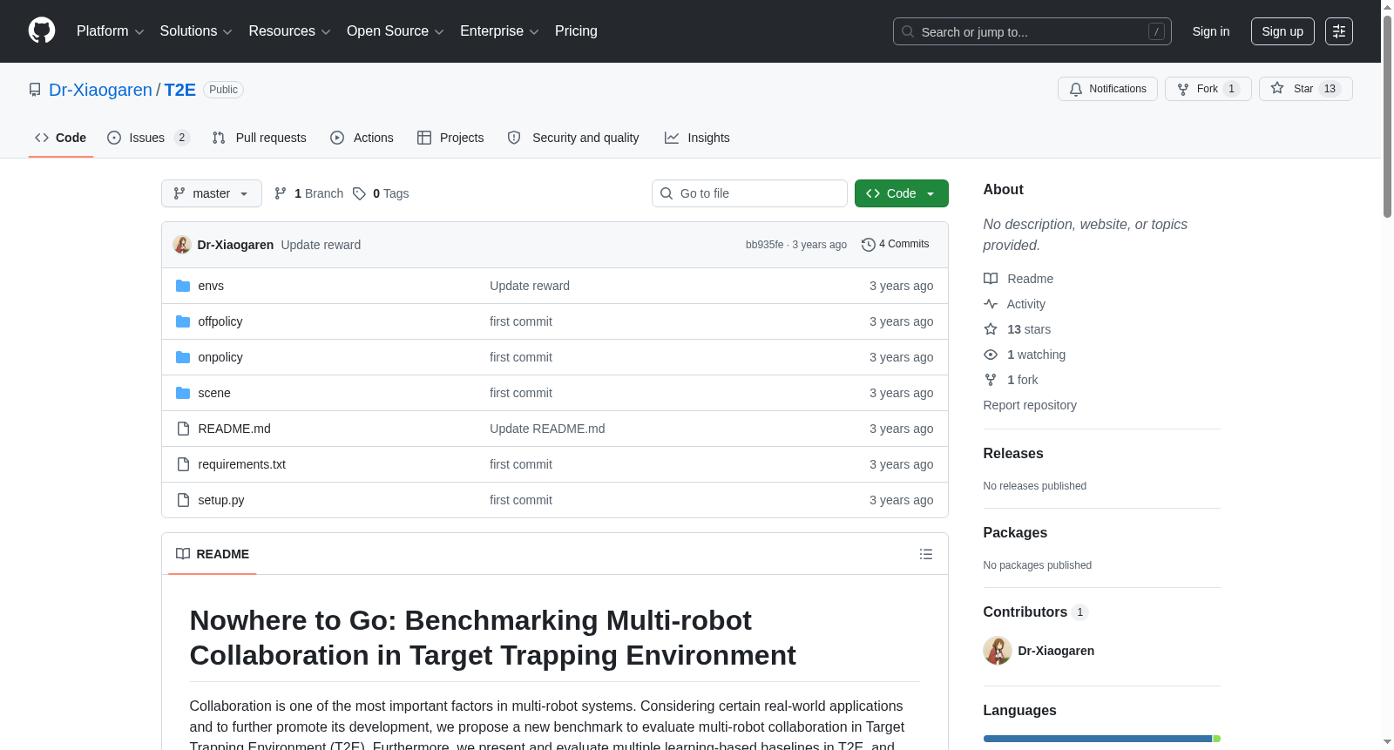Open the green Code dropdown button
This screenshot has height=750, width=1394.
[x=902, y=193]
